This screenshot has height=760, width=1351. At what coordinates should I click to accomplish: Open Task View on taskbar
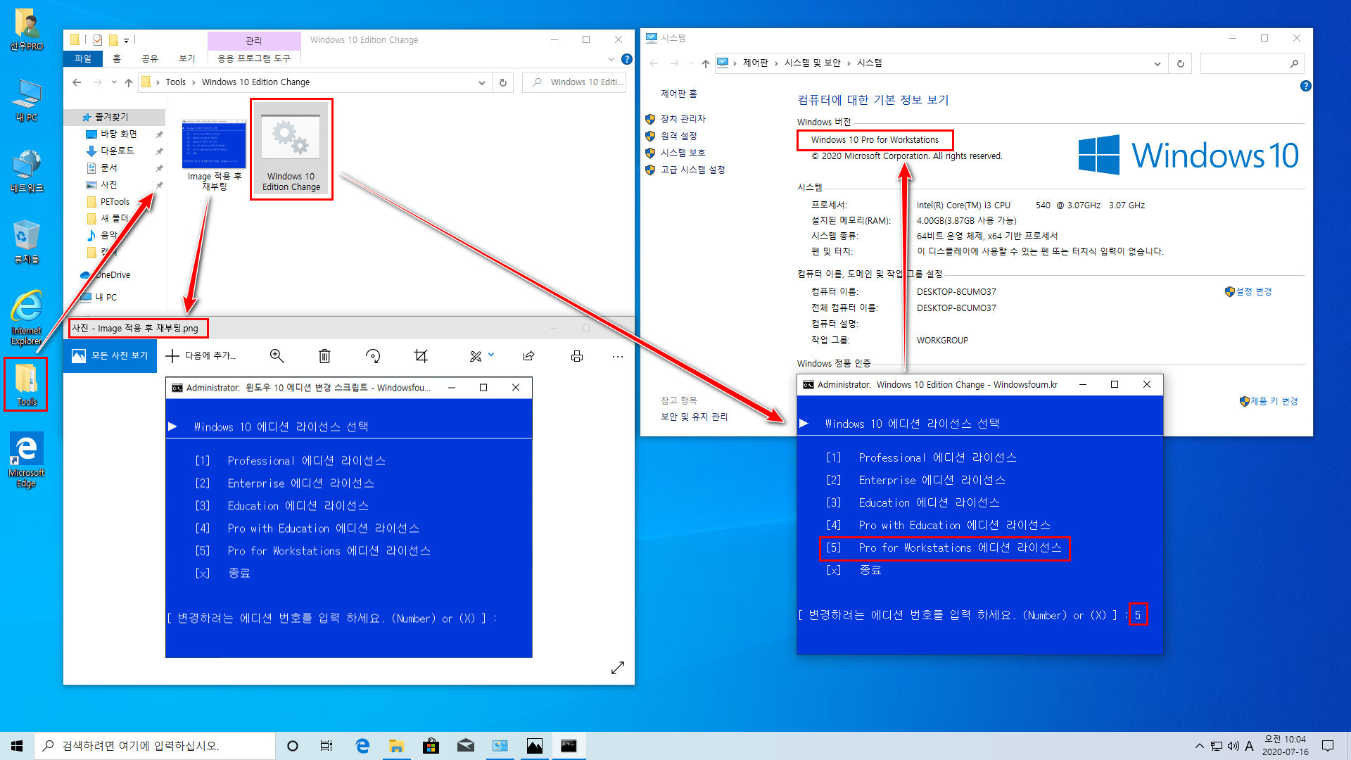coord(326,746)
